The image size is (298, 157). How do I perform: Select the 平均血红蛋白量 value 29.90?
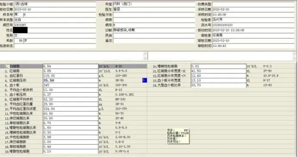coord(71,104)
